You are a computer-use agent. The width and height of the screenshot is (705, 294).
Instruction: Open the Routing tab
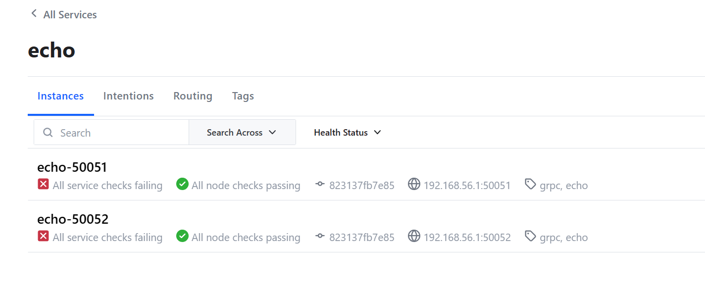pos(193,96)
